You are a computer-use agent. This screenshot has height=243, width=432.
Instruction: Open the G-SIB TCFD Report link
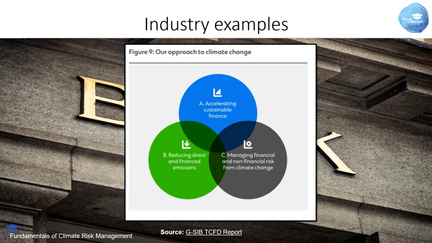tap(214, 232)
